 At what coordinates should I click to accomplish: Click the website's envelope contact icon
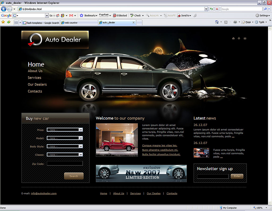click(x=245, y=38)
